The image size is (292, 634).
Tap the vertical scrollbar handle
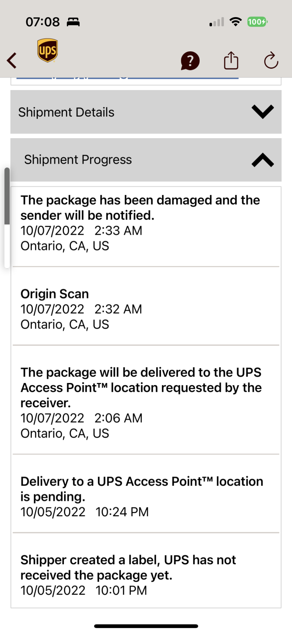(x=7, y=196)
